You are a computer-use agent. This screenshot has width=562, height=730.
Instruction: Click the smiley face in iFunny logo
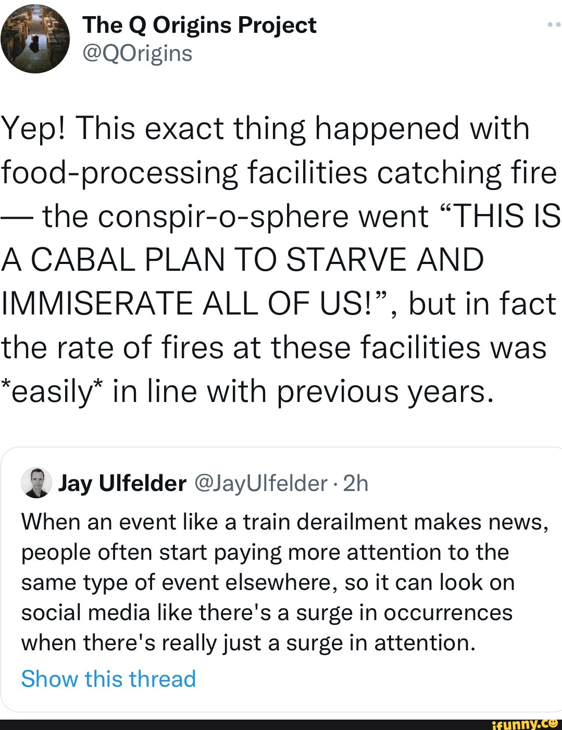(x=553, y=723)
